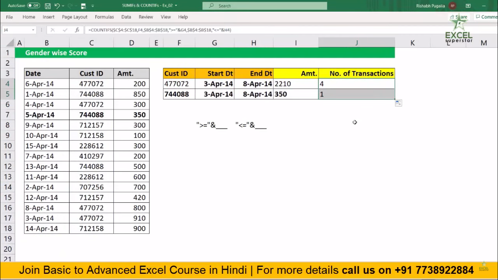Expand the Name Box dropdown arrow
This screenshot has height=280, width=498.
point(33,30)
